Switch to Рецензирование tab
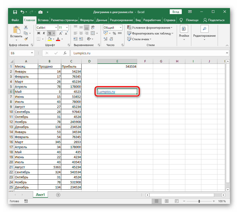 121,20
